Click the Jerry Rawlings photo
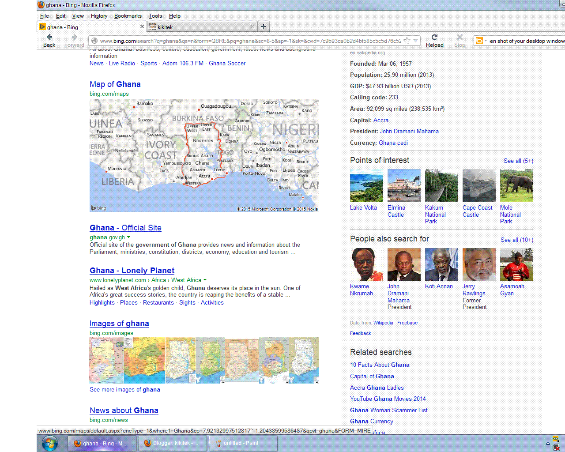Viewport: 565px width, 452px height. point(479,264)
